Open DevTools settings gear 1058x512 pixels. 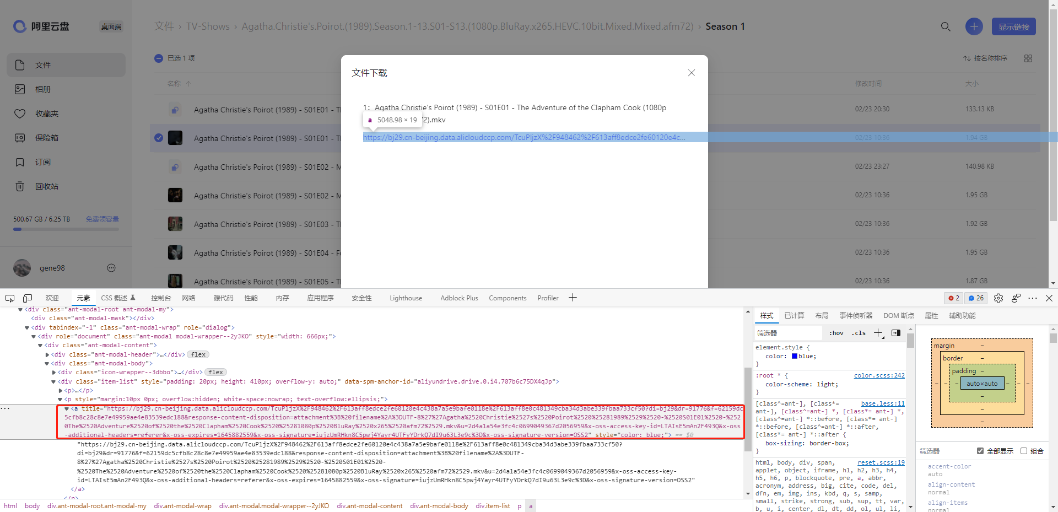click(x=998, y=298)
